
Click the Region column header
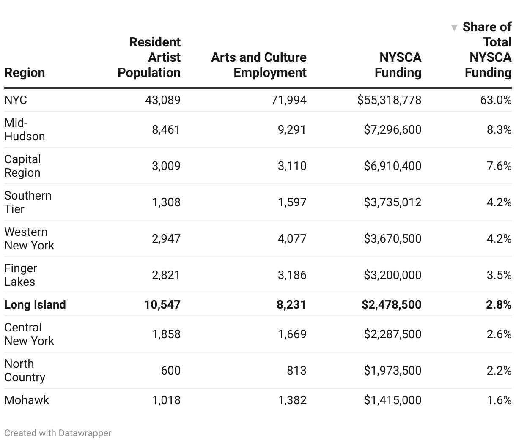click(x=25, y=73)
